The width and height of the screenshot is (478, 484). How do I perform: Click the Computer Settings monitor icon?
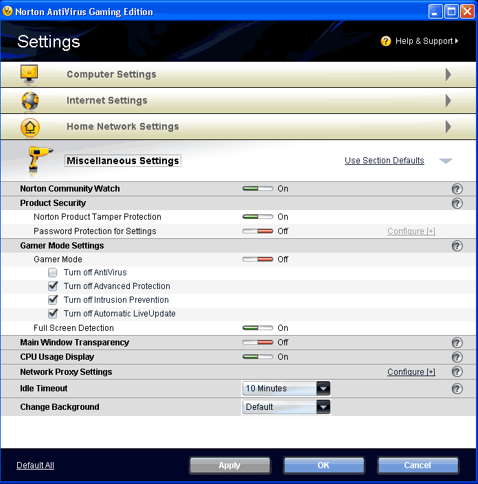(x=30, y=74)
